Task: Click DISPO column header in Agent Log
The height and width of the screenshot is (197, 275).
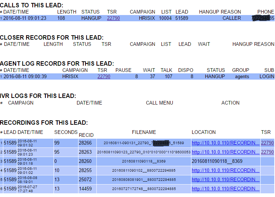Action: coord(186,70)
